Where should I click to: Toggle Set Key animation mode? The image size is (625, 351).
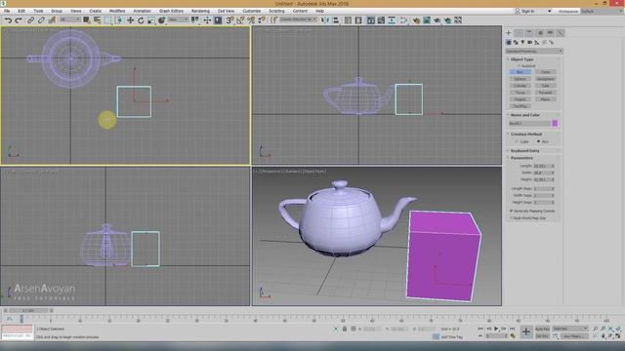click(542, 336)
